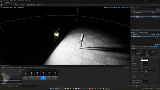Create new folder icon in Outliner

coord(157,9)
